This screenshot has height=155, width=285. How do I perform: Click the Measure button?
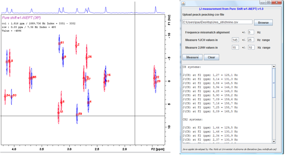[192, 57]
